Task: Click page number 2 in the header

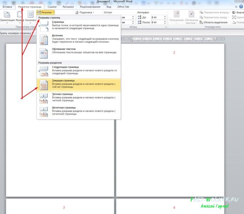Action: [x=174, y=53]
